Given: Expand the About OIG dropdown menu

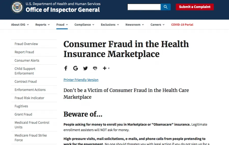Looking at the screenshot, I should click(x=20, y=25).
